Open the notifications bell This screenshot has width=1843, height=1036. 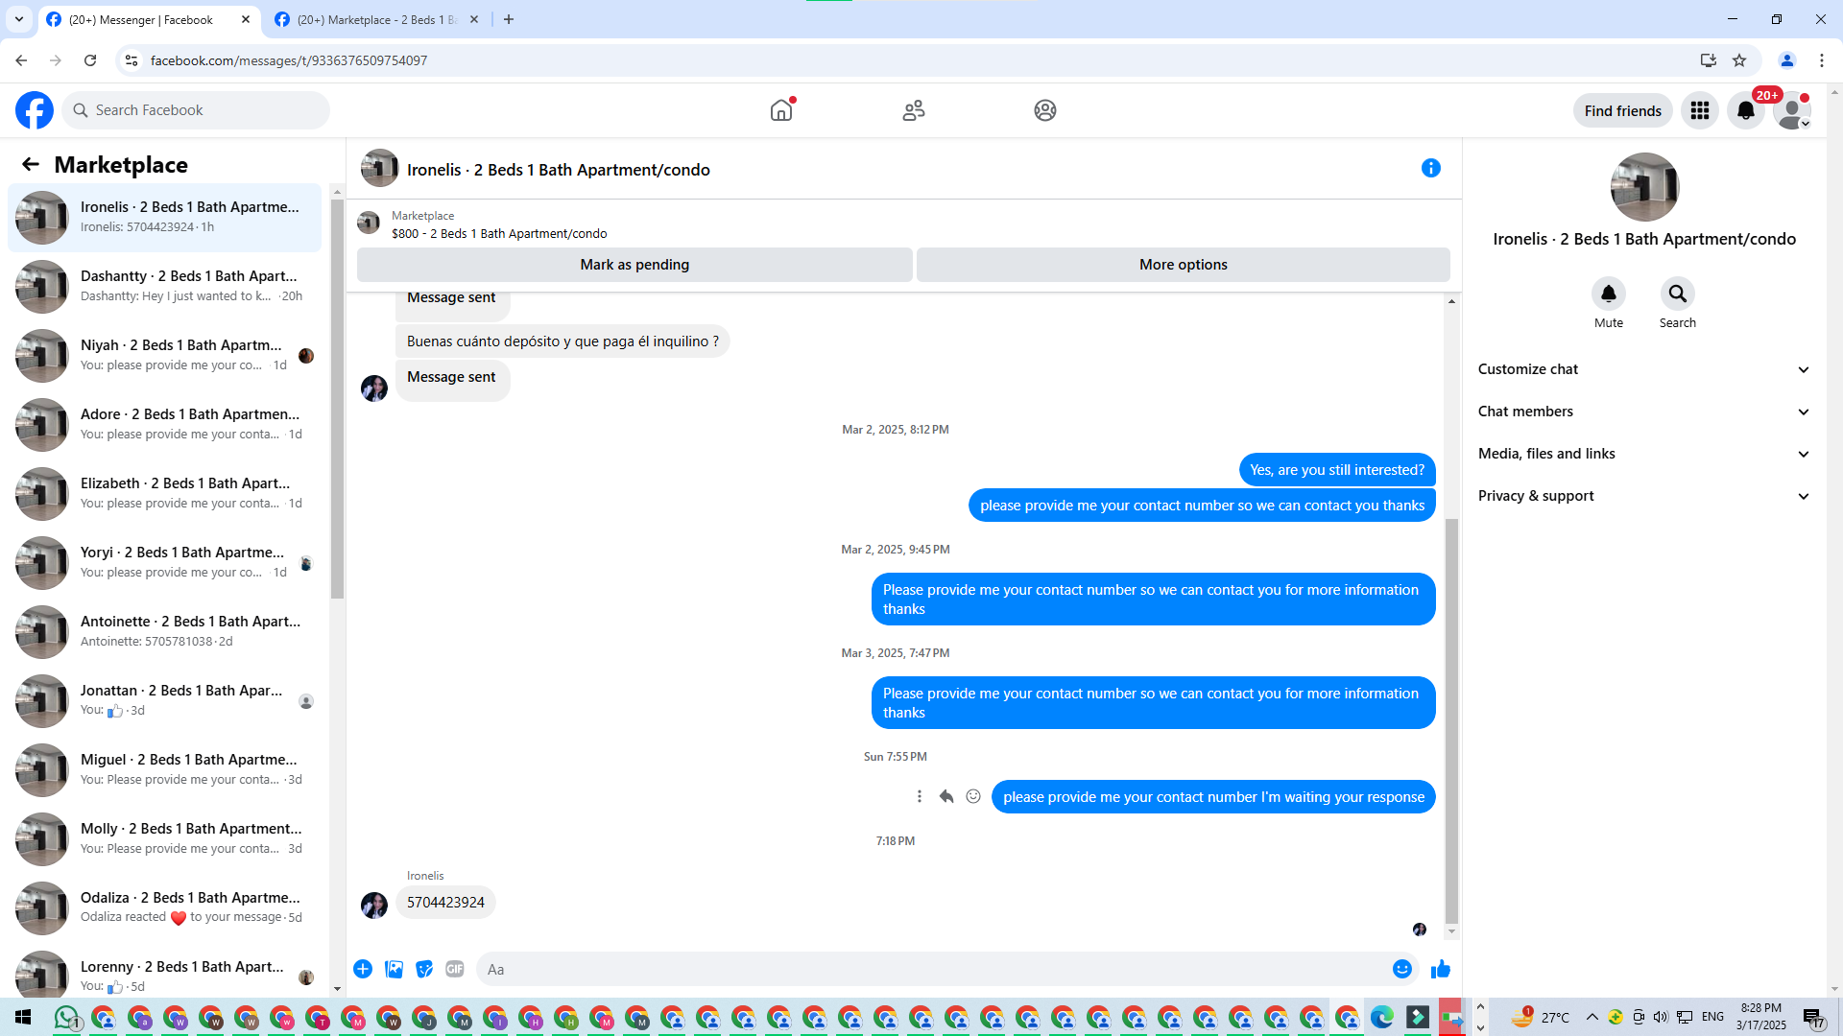[x=1746, y=110]
